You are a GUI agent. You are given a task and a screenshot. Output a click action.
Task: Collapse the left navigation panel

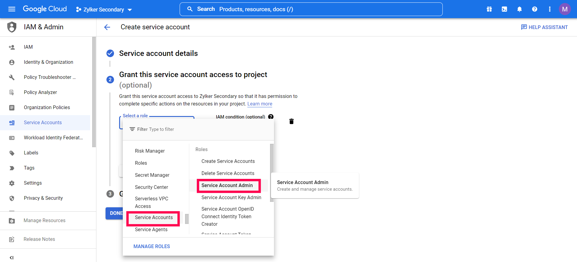(11, 257)
